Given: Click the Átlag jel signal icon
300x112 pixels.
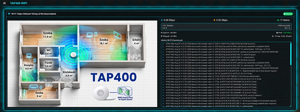Looking at the screenshot, I should point(162,36).
